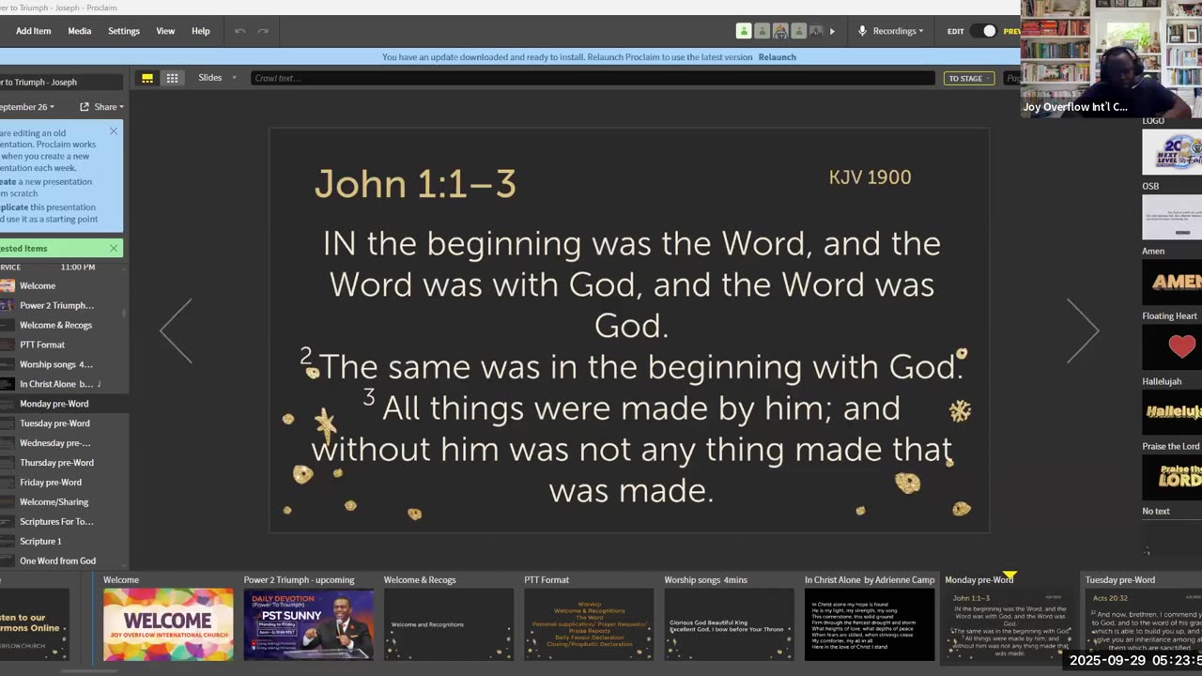This screenshot has height=676, width=1202.
Task: Click the Tuesday pre-Word Acts 20:32 thumbnail
Action: 1144,624
